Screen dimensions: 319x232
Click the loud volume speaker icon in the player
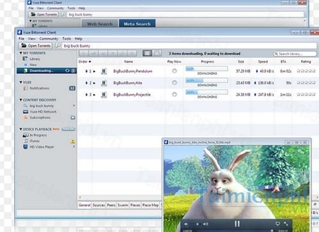point(205,224)
